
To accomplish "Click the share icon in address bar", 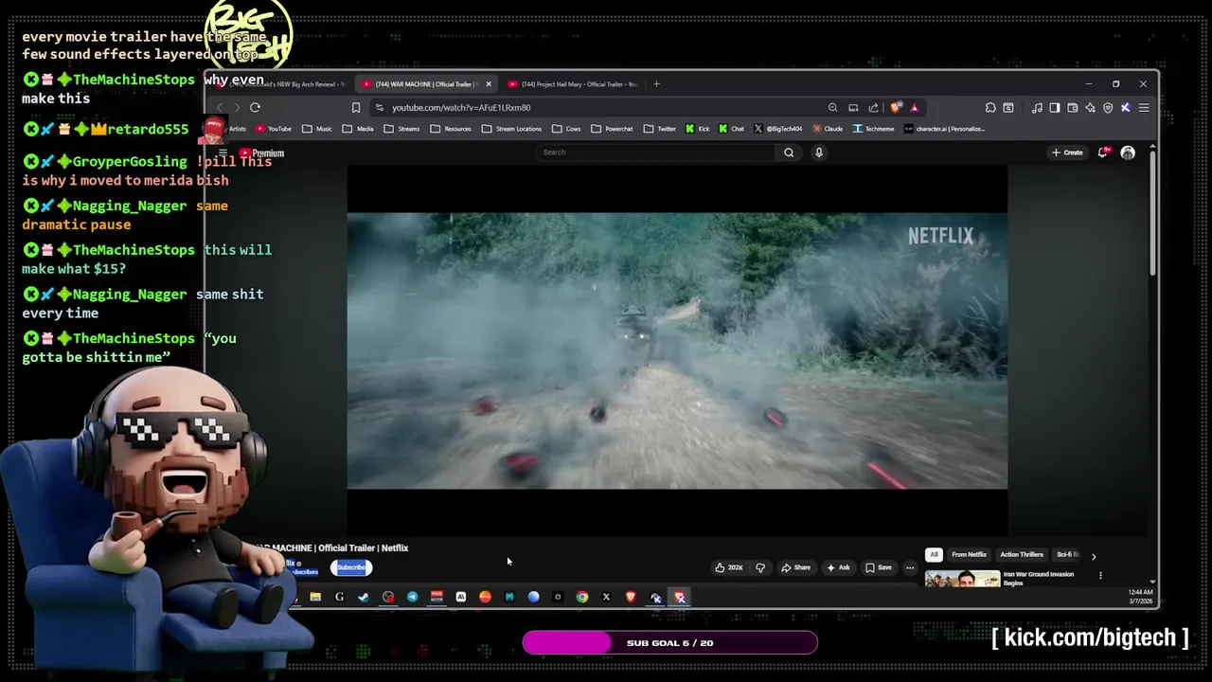I will (x=873, y=108).
